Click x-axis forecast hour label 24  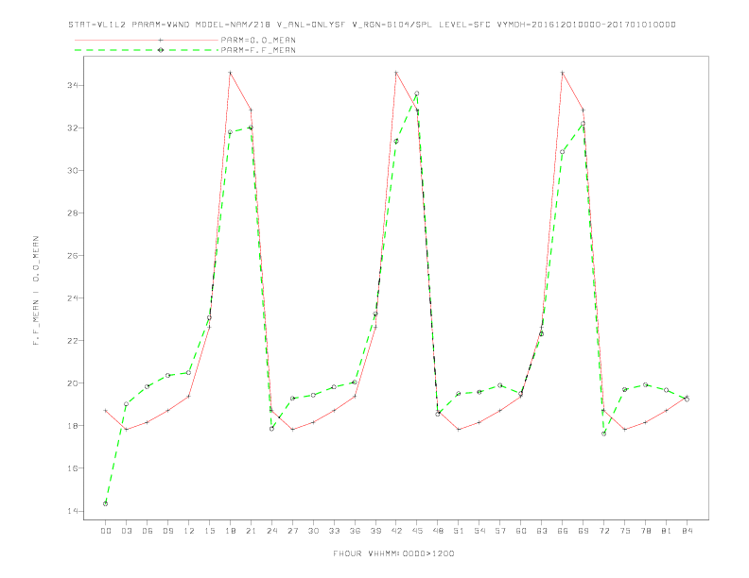click(x=271, y=531)
